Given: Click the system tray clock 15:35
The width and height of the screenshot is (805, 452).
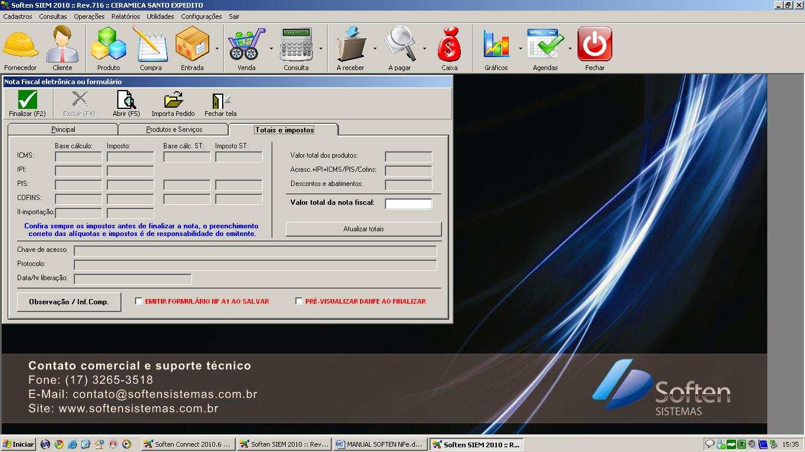Looking at the screenshot, I should point(790,444).
